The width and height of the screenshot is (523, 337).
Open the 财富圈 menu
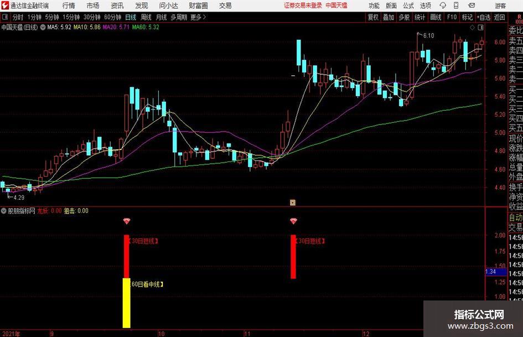tap(198, 6)
